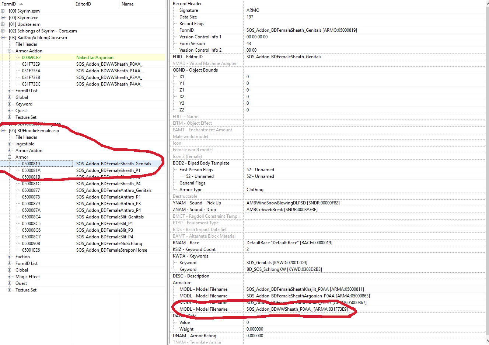Click the KSIZ - Keyword Count row label
This screenshot has width=489, height=345.
[194, 249]
